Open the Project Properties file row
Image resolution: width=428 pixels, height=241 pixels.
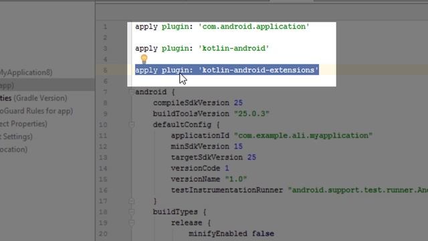point(47,124)
